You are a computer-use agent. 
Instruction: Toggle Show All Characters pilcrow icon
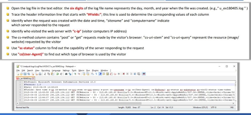tap(96, 74)
